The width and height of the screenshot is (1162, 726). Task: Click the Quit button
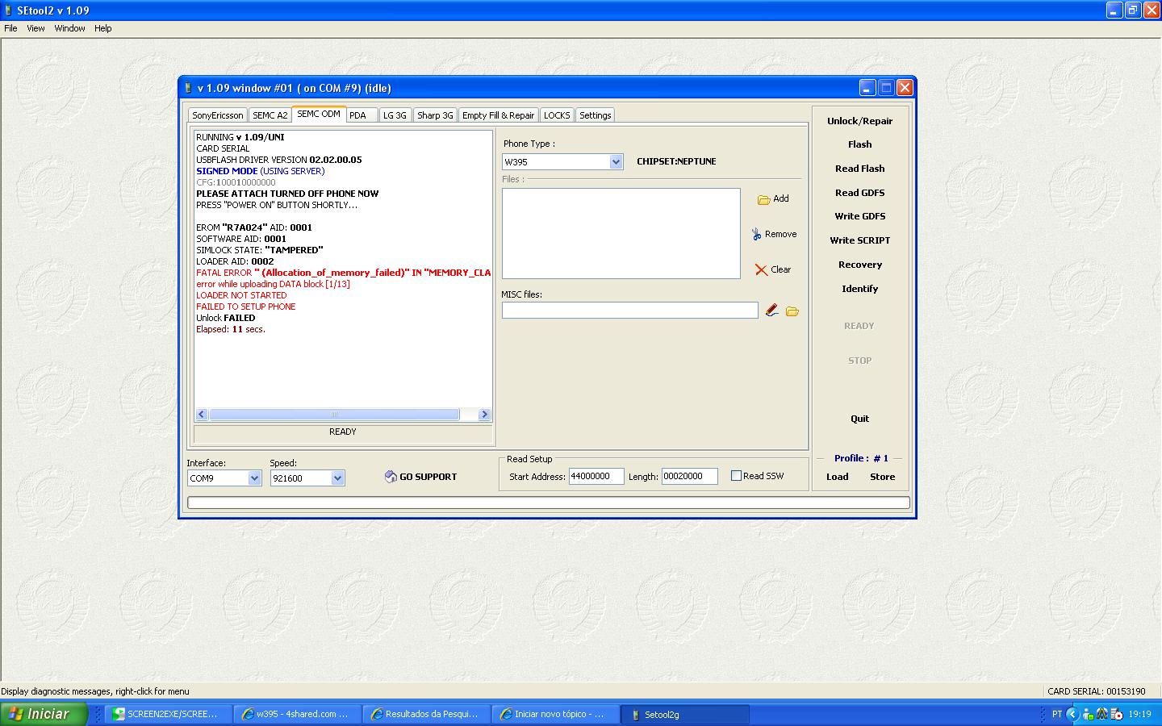pyautogui.click(x=859, y=419)
